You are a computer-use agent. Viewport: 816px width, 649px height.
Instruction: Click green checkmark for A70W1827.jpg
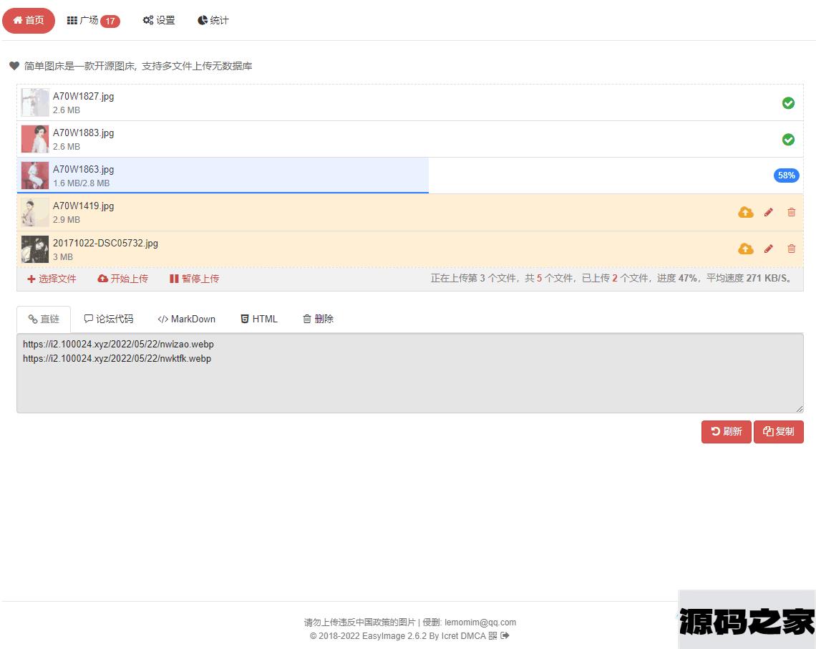point(788,103)
